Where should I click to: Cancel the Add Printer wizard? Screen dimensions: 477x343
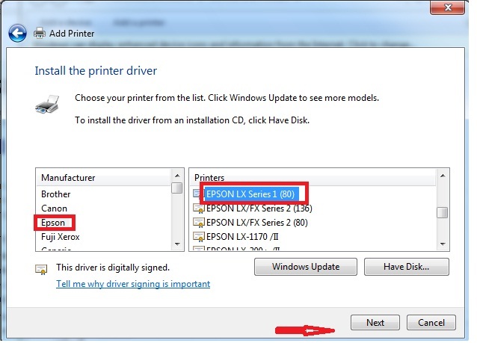click(x=431, y=322)
